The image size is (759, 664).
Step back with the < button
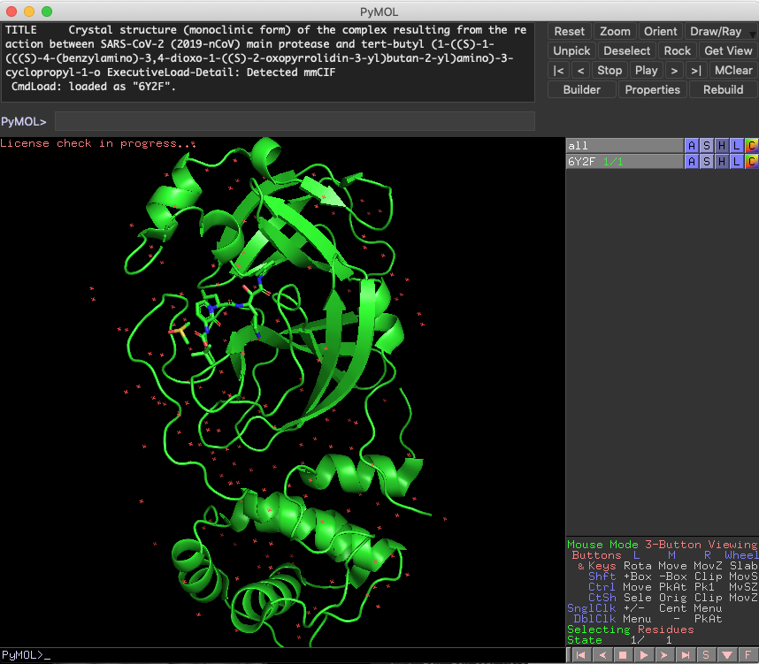click(580, 70)
